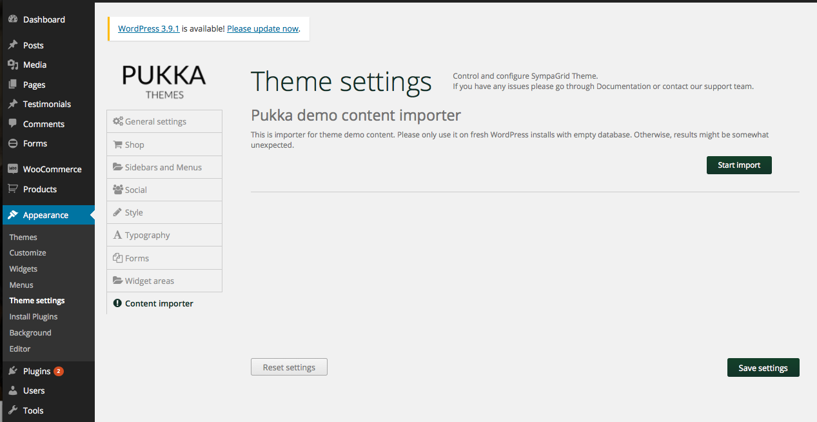Open Customize under Appearance

click(28, 253)
